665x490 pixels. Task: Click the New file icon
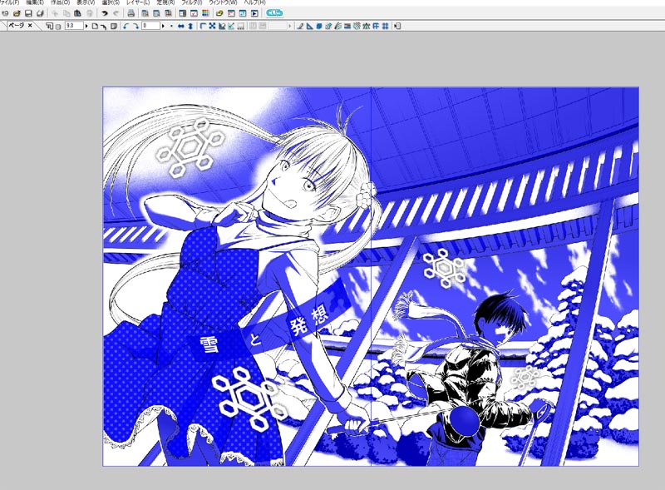(x=6, y=13)
